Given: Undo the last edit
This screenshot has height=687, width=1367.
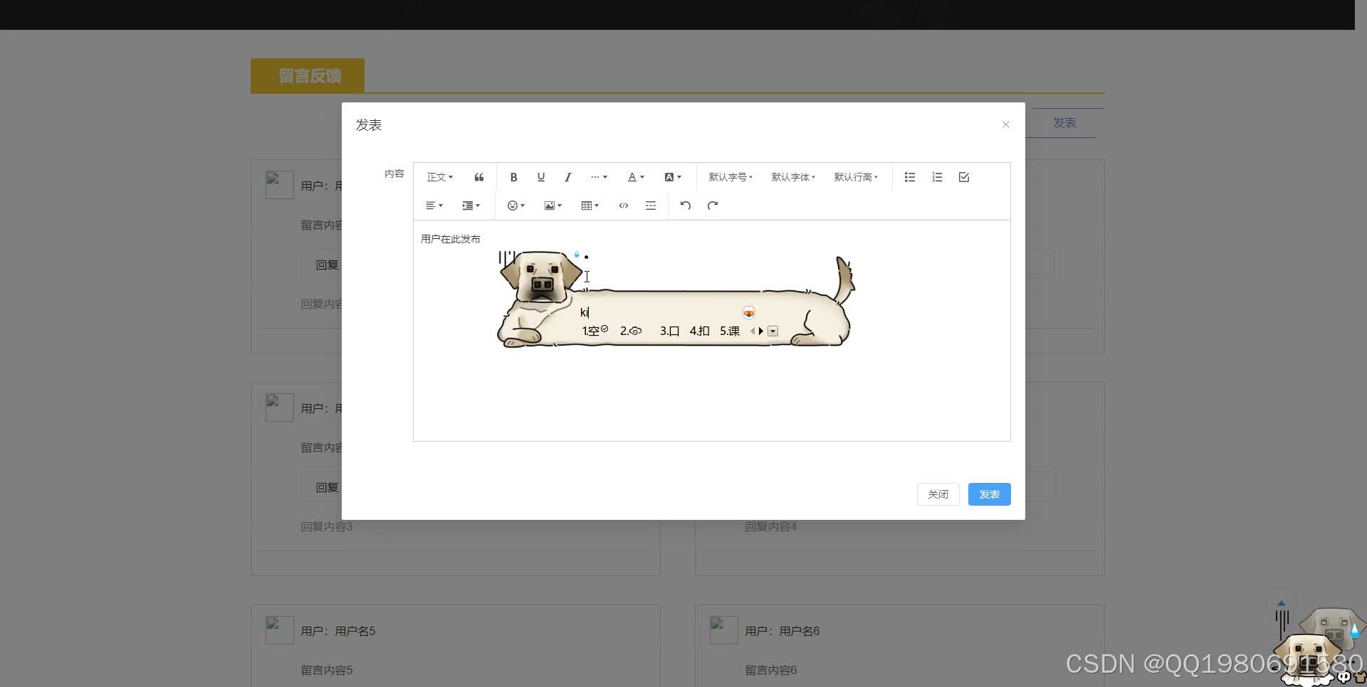Looking at the screenshot, I should [685, 206].
